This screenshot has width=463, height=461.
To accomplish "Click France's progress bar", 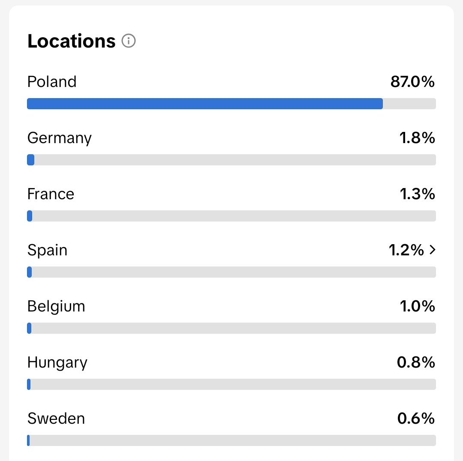I will pos(231,216).
